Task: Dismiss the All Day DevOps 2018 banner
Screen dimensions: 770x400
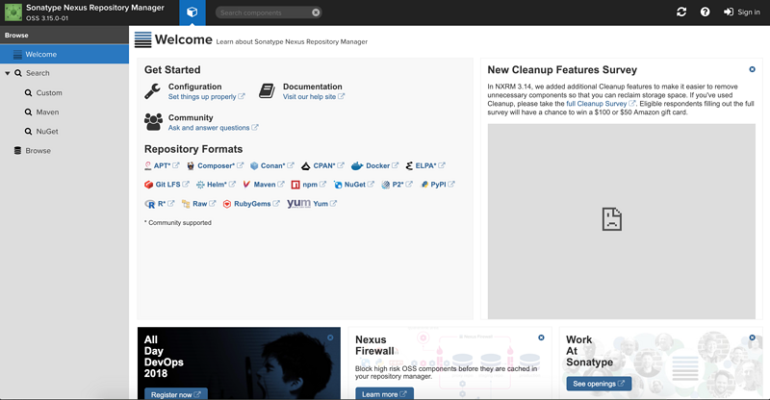Action: pos(330,337)
